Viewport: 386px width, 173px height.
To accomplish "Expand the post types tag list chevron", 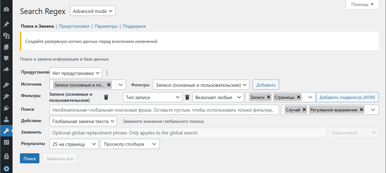I will 310,97.
